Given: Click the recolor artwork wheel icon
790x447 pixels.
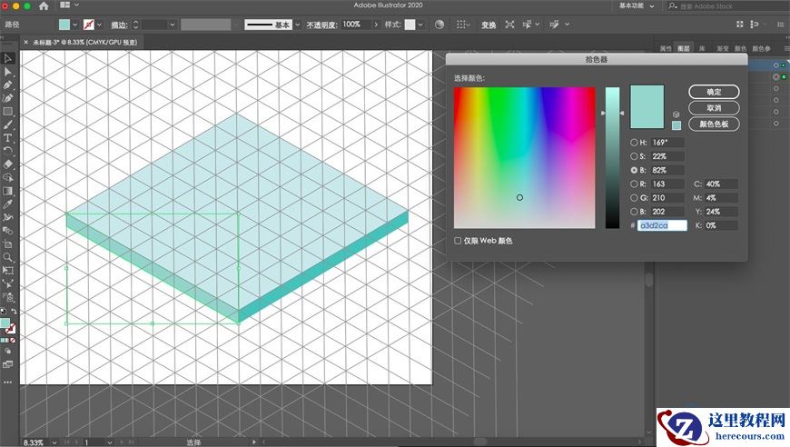Looking at the screenshot, I should 439,25.
